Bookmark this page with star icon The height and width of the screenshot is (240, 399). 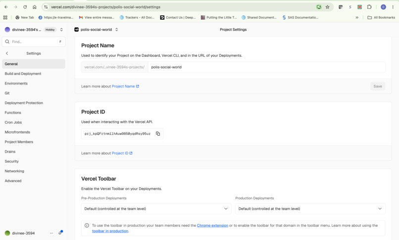[328, 7]
